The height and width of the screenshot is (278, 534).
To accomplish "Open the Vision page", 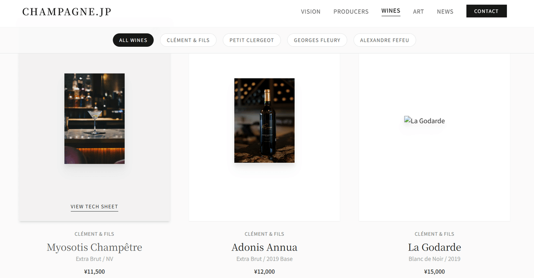I will (x=311, y=12).
